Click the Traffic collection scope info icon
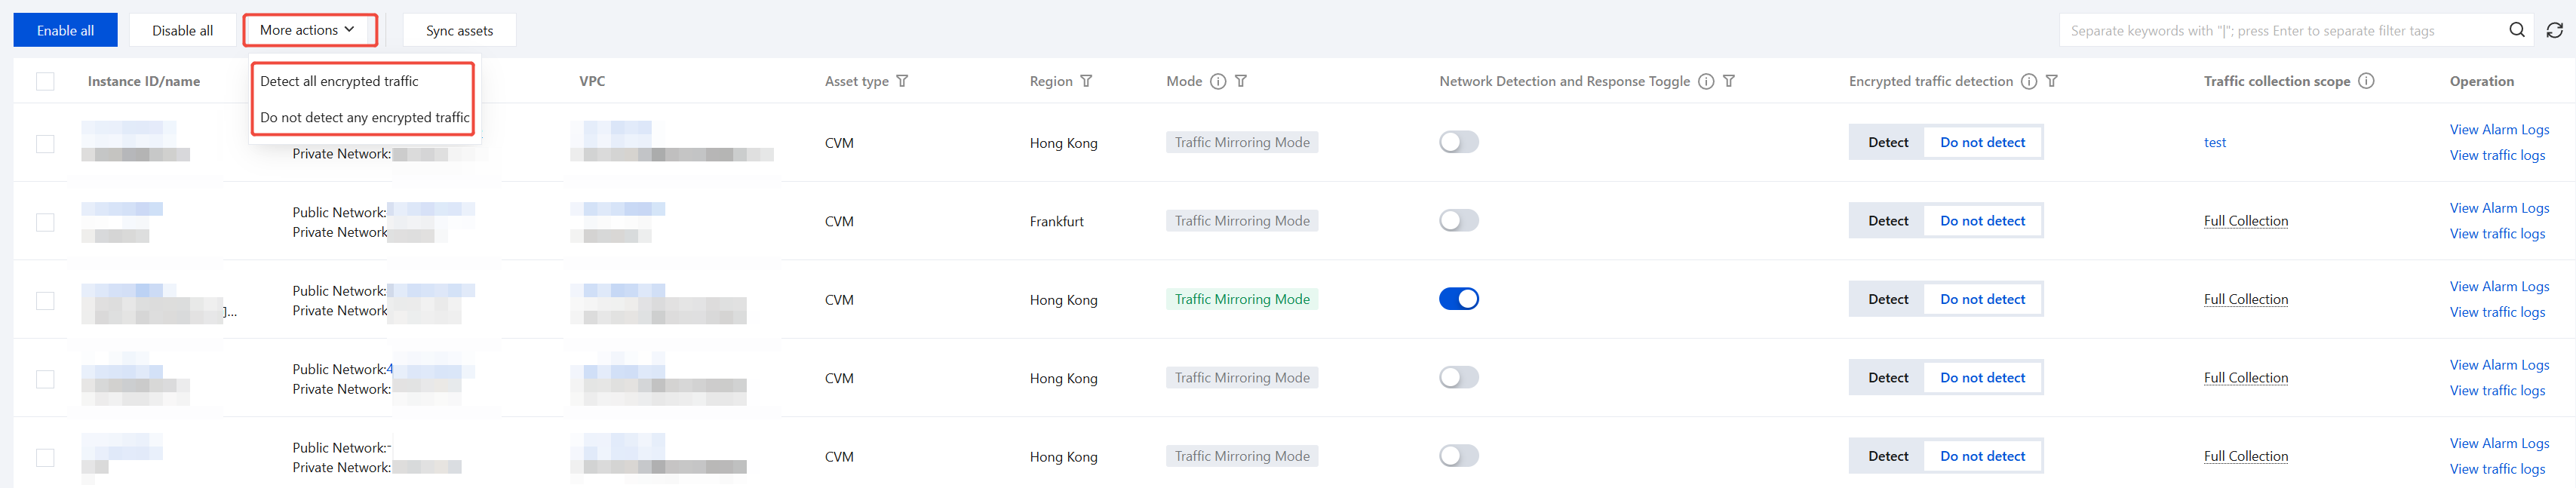This screenshot has width=2576, height=488. click(2366, 81)
